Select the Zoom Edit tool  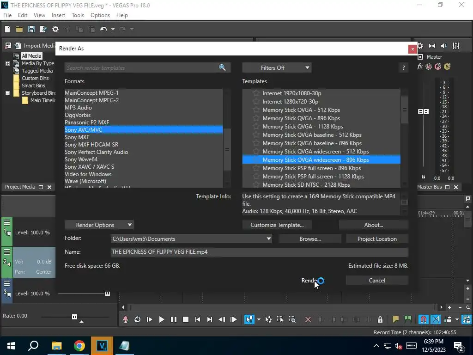(x=292, y=319)
